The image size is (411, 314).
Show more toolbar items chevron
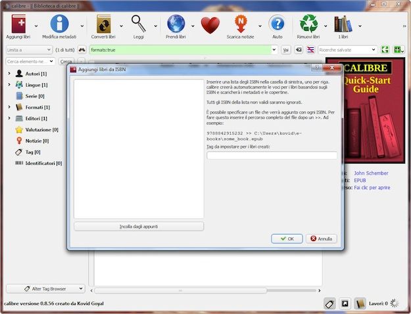tap(404, 26)
